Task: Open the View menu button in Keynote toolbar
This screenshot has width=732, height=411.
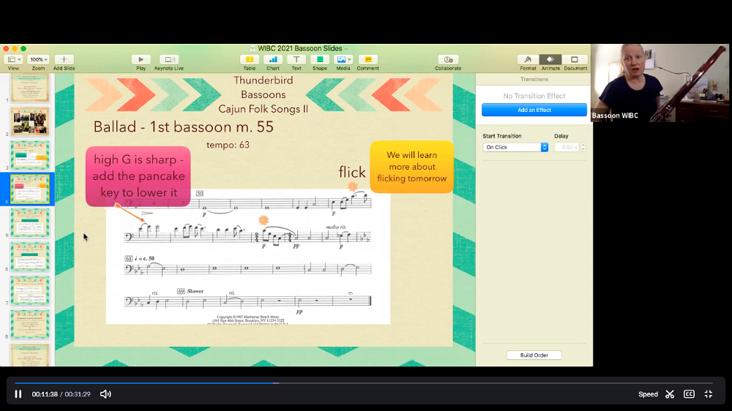Action: [x=13, y=60]
